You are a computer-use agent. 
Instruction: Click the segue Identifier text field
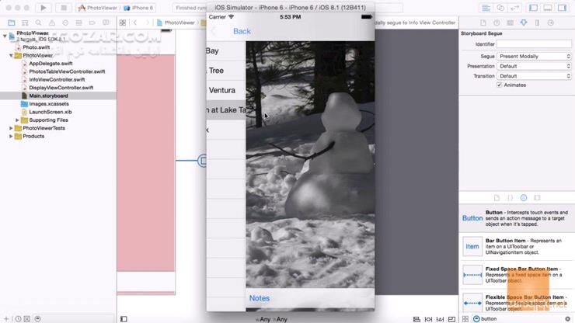[534, 45]
